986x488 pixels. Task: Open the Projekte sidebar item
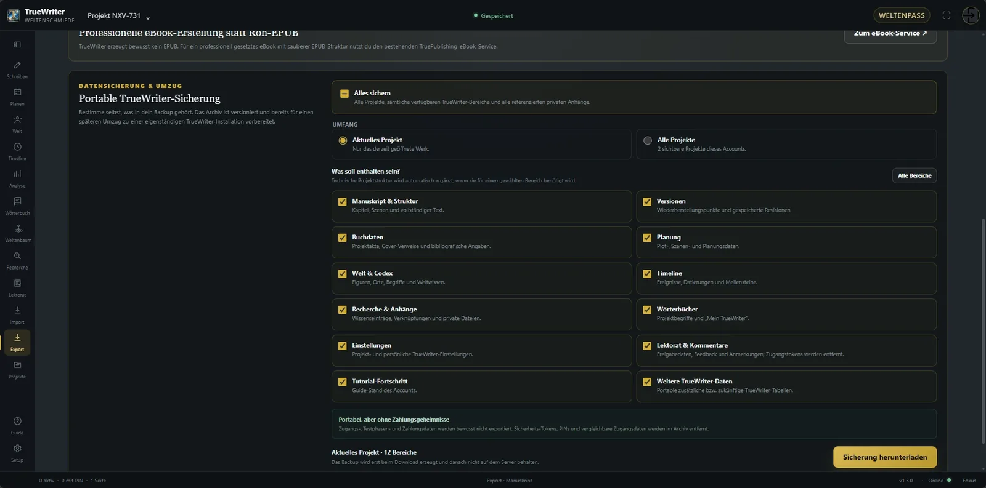click(17, 369)
